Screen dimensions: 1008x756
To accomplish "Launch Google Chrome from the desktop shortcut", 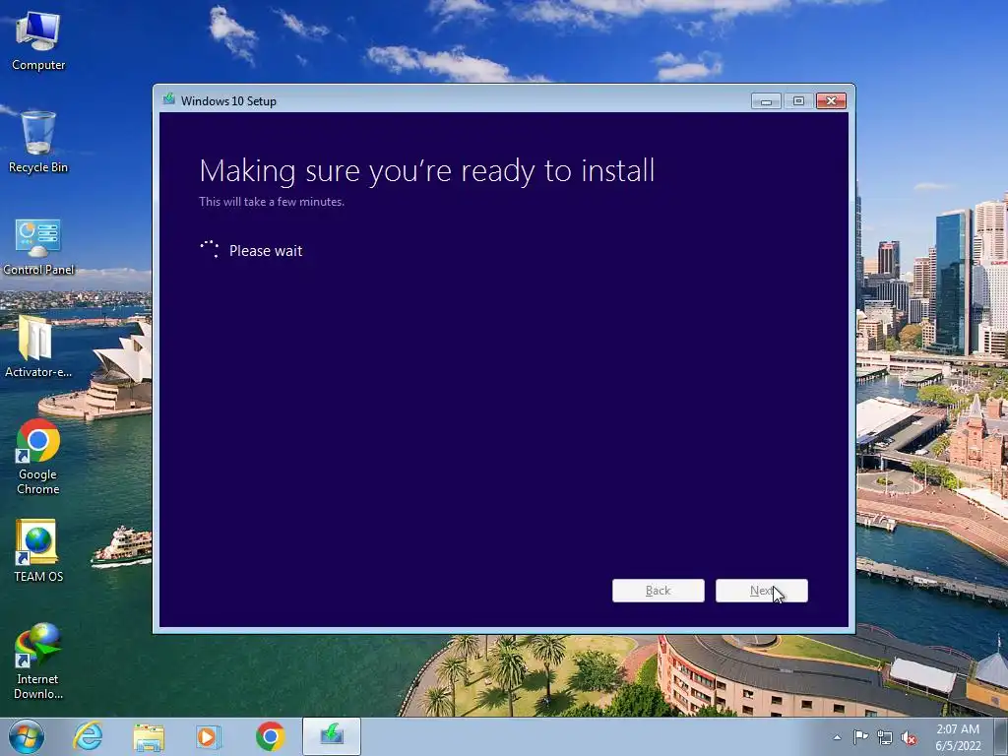I will (x=38, y=457).
